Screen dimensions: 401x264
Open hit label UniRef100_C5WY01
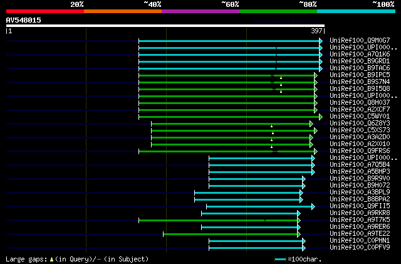(x=360, y=116)
